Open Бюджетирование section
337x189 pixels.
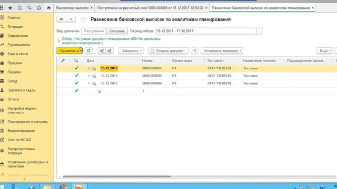tap(21, 131)
